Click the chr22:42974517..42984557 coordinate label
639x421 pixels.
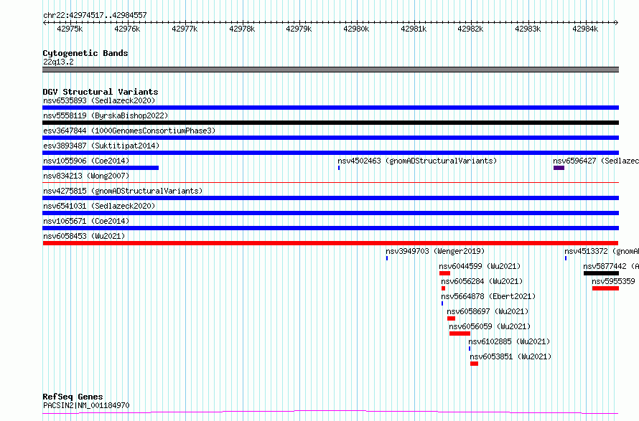(x=95, y=15)
